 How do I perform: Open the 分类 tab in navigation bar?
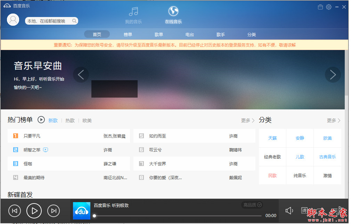251,34
